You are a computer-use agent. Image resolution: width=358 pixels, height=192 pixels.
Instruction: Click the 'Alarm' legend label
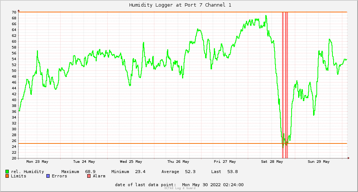(99, 176)
